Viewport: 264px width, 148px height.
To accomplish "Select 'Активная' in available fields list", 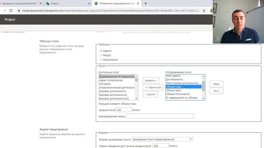I will click(x=117, y=84).
